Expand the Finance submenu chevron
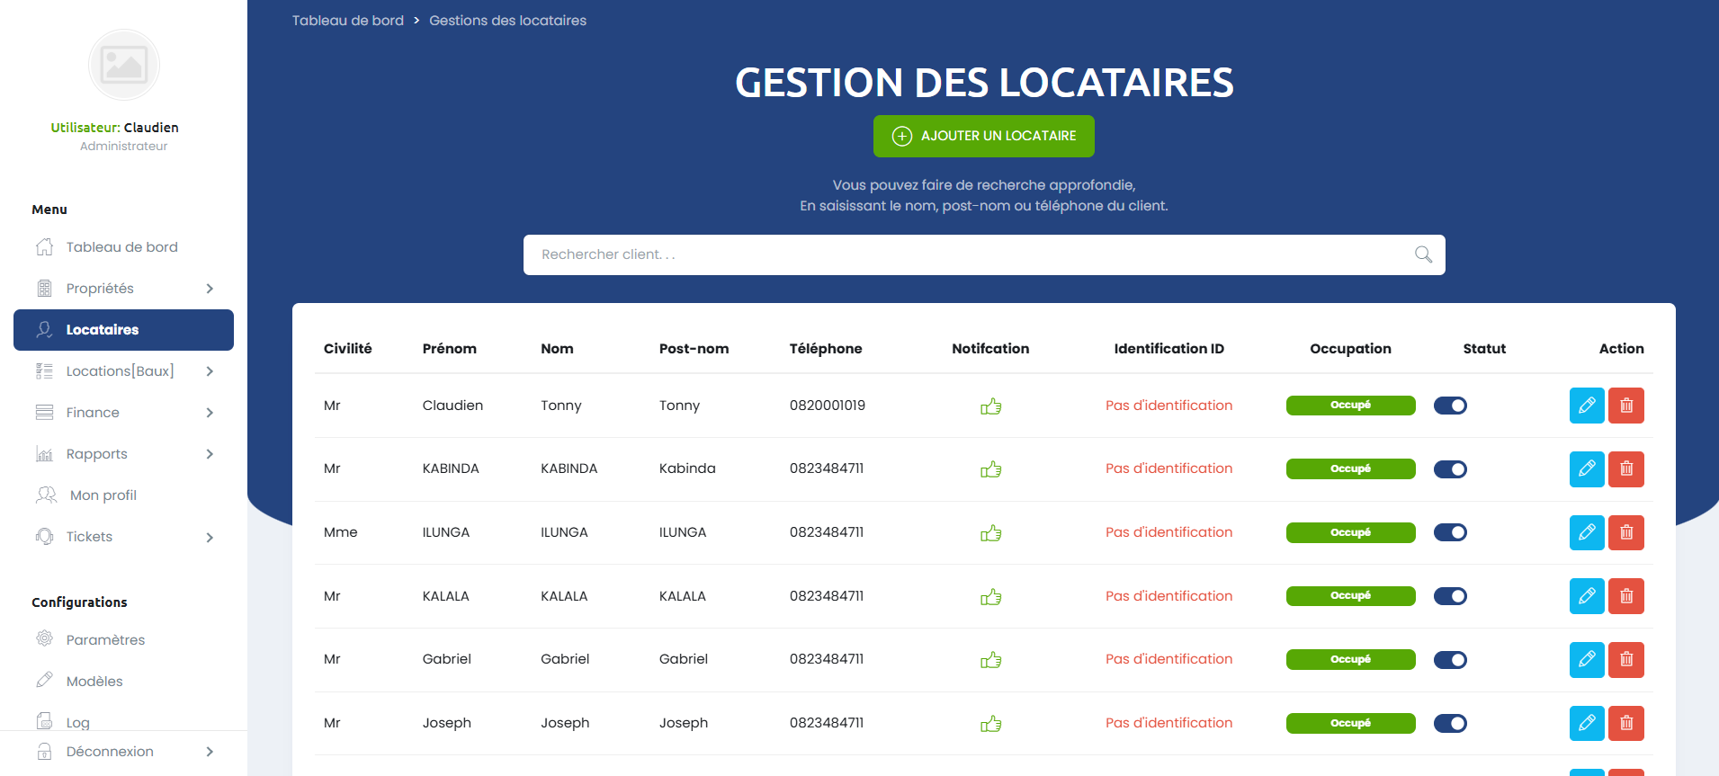Viewport: 1719px width, 776px height. [210, 413]
